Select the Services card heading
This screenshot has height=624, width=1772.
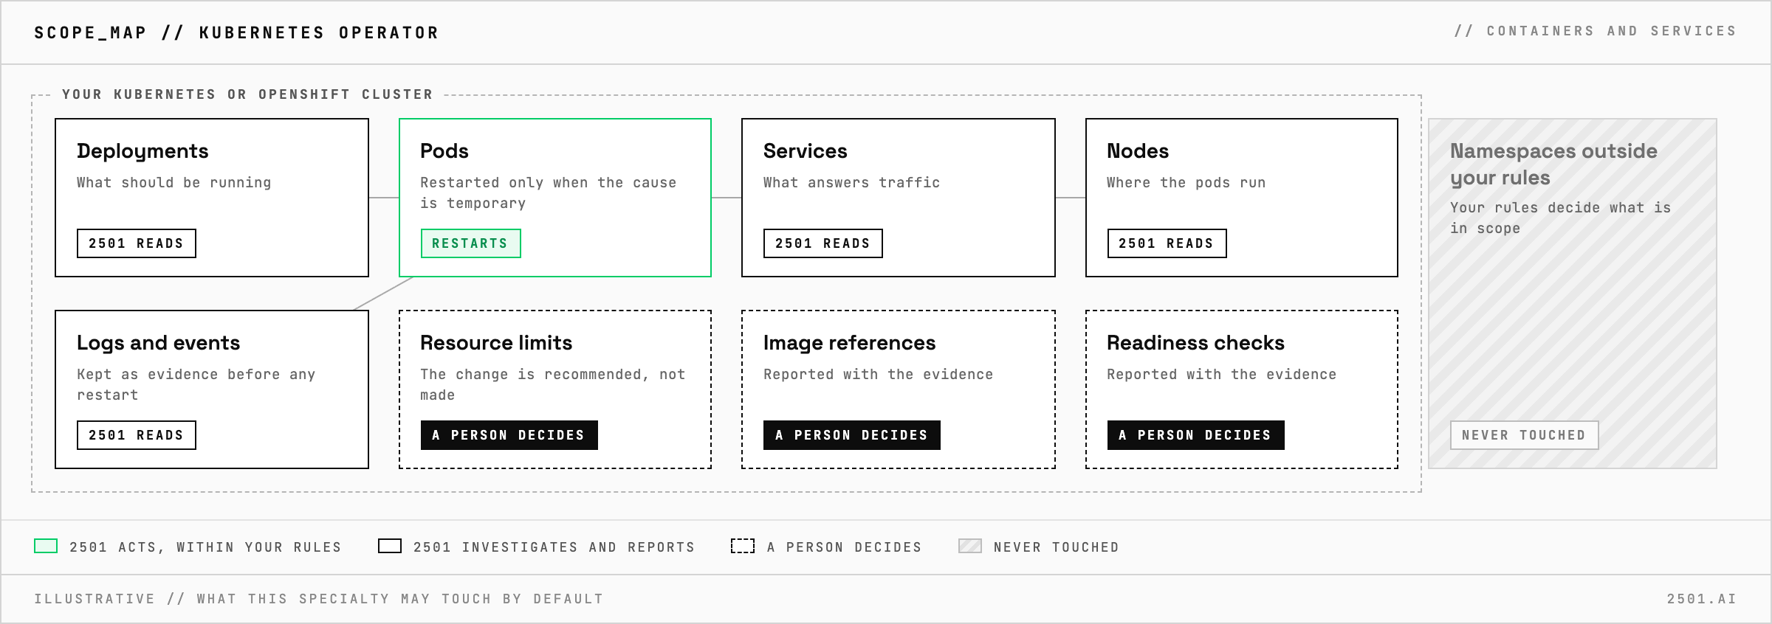pyautogui.click(x=806, y=151)
